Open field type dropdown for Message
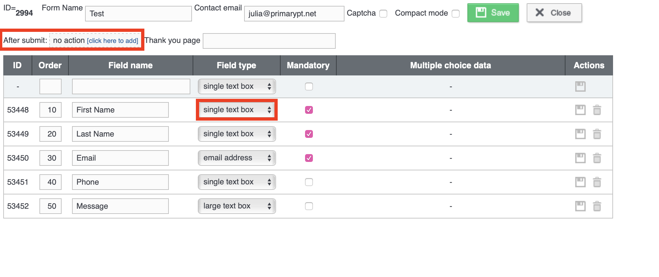 point(237,206)
